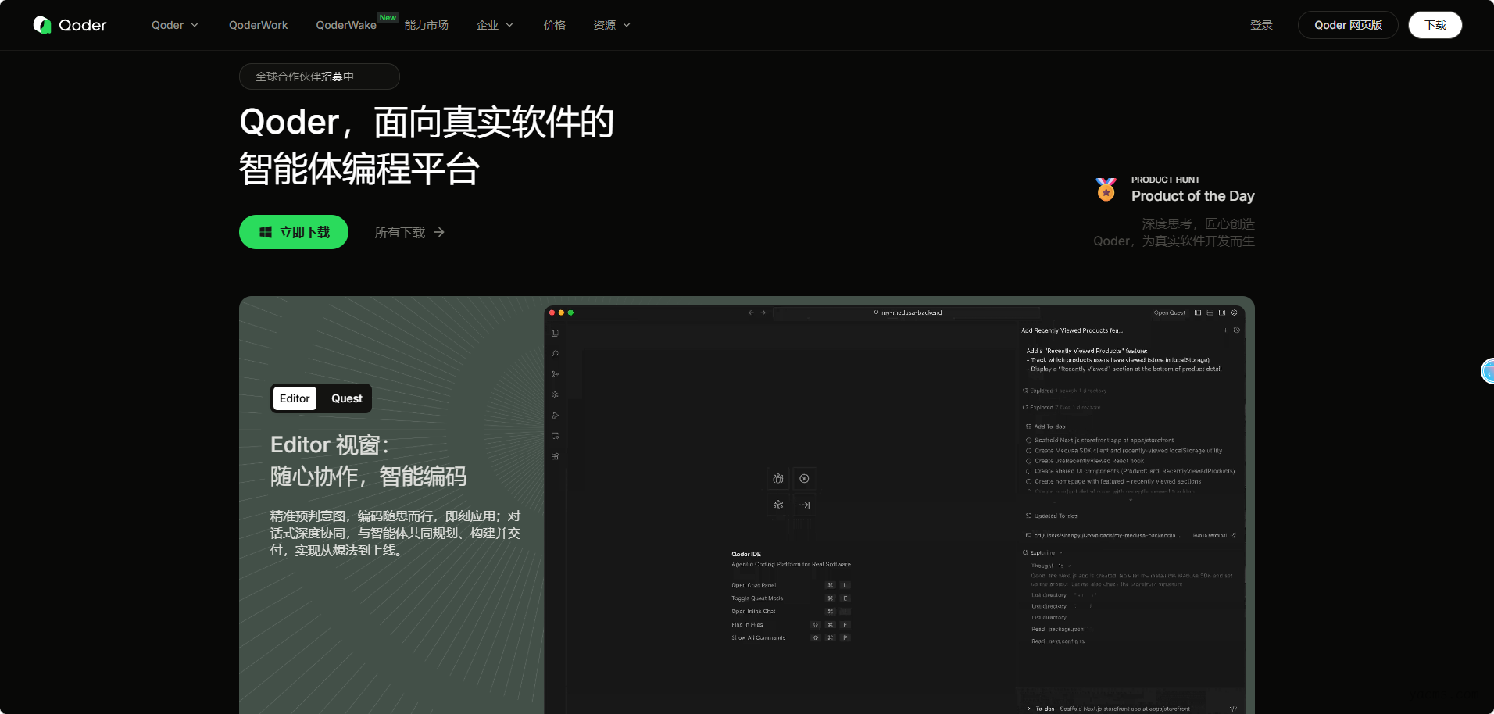Screen dimensions: 1494x714
Task: Click the Read package.json step
Action: 1057,629
